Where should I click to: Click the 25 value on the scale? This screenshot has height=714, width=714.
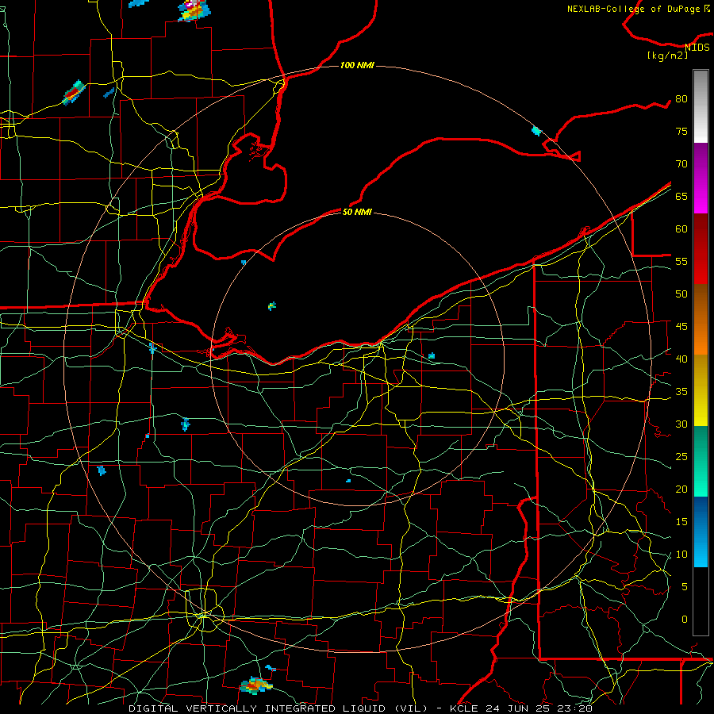(681, 456)
